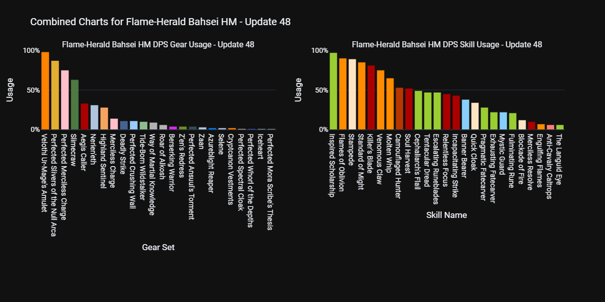Click the Skill Name axis title

coord(446,215)
